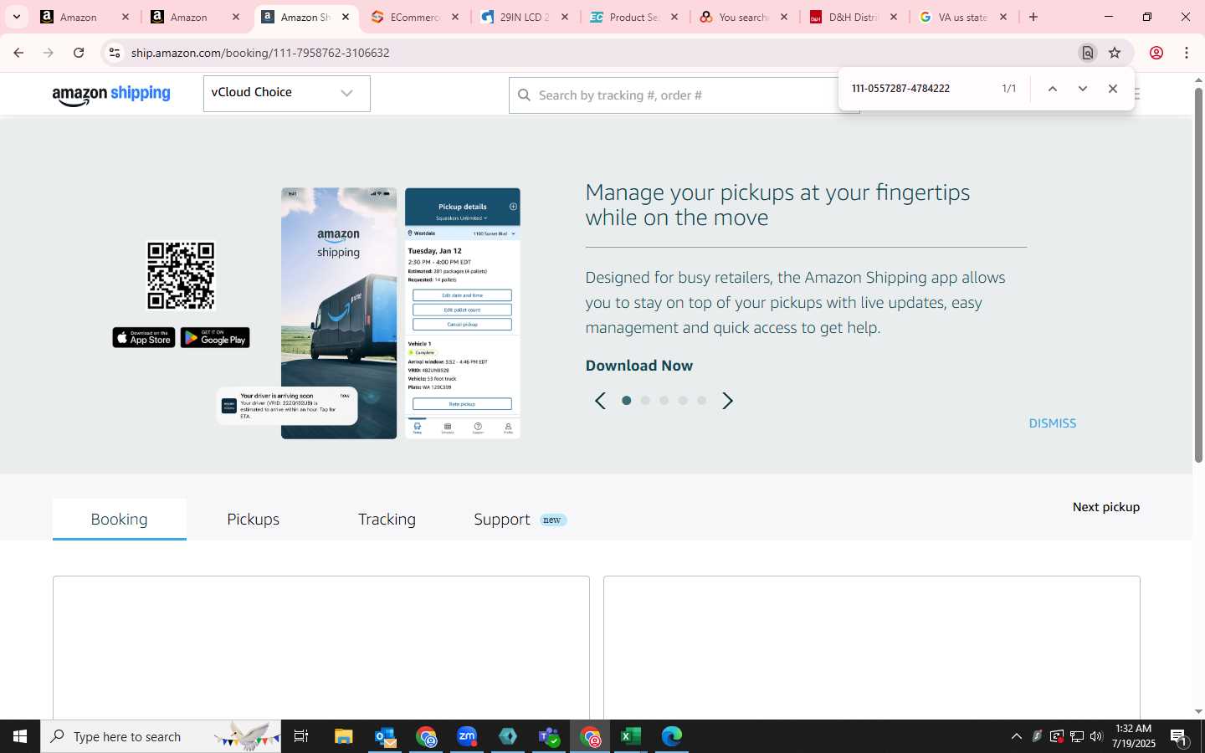Screen dimensions: 1205x753
Task: Dismiss the app promotion banner
Action: [x=1053, y=423]
